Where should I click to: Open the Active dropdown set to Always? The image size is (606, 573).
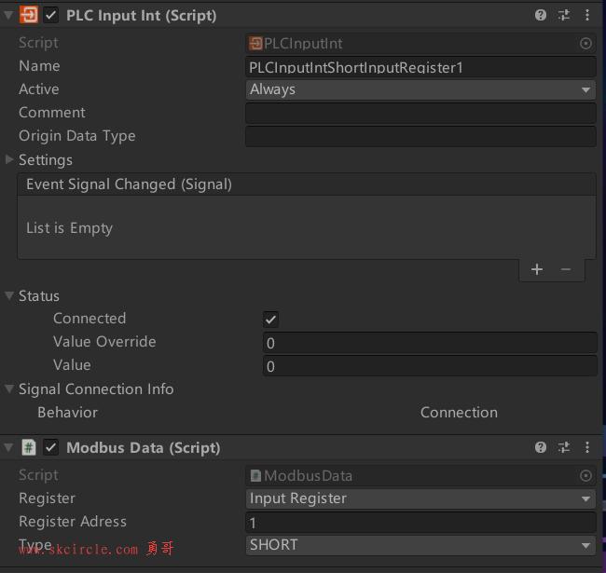click(x=420, y=89)
